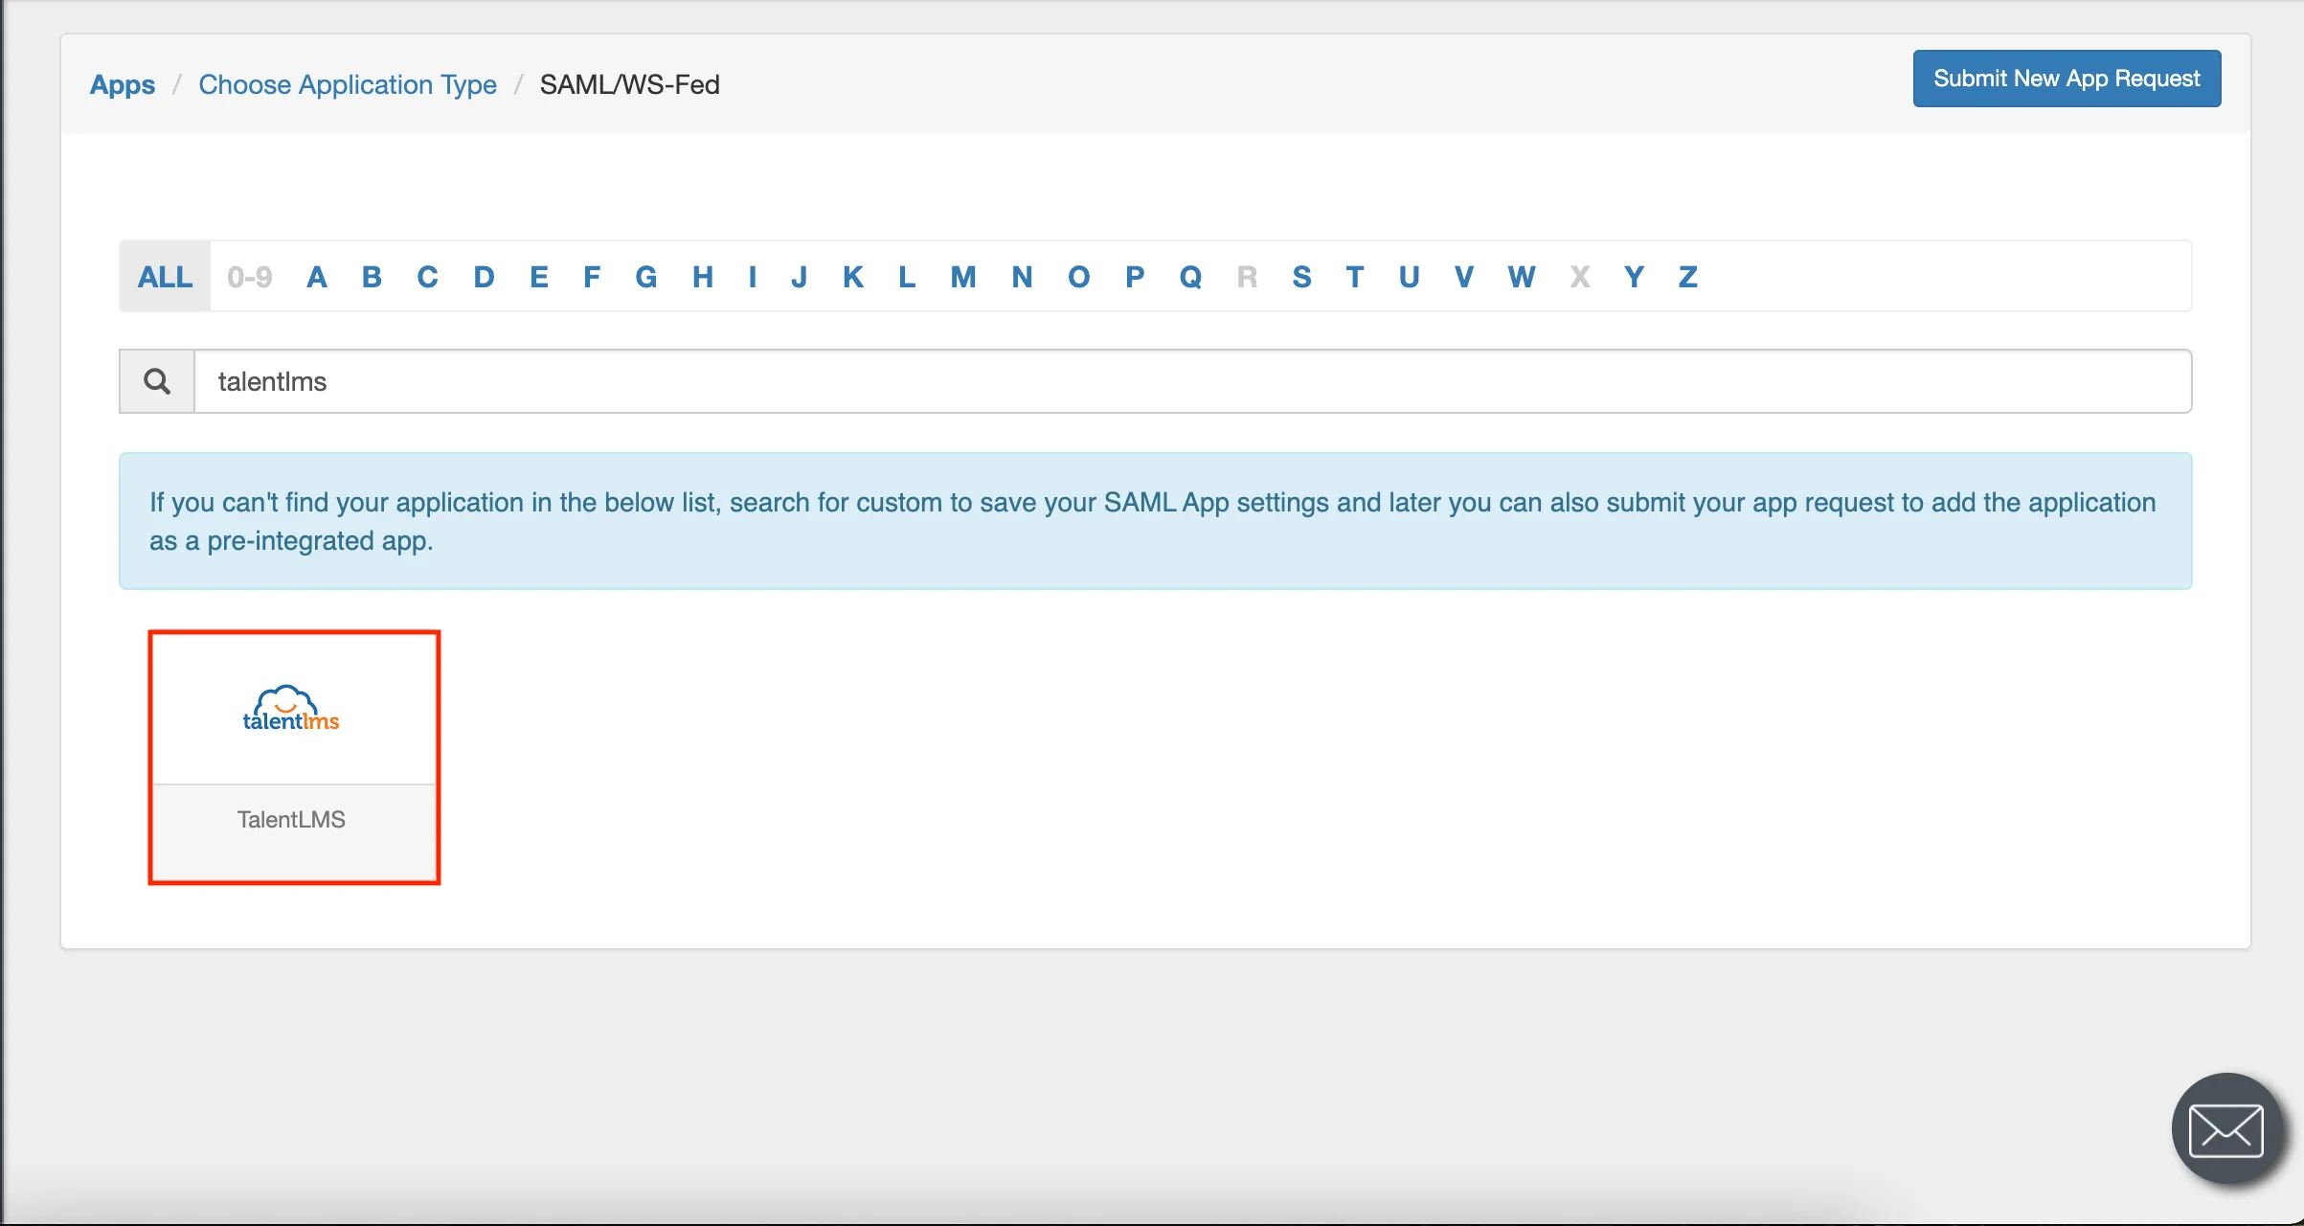This screenshot has width=2304, height=1226.
Task: Select the Z alphabetical filter icon
Action: (x=1687, y=276)
